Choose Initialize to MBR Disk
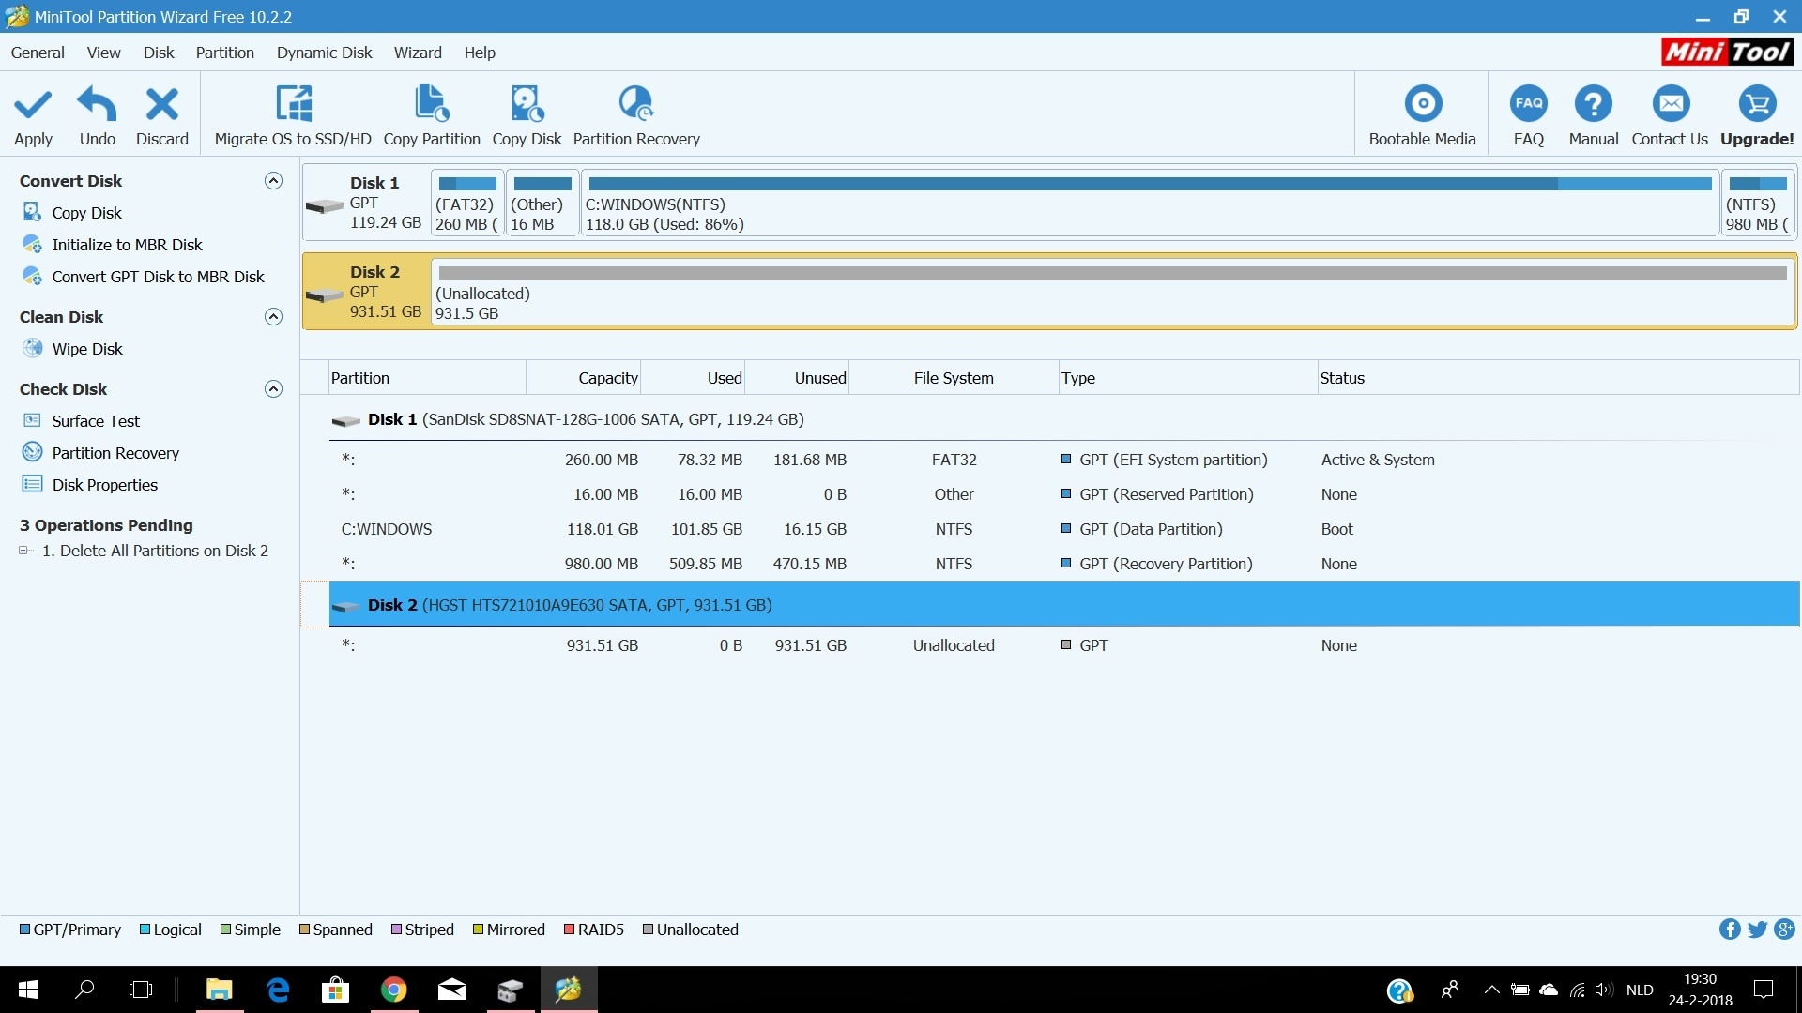Viewport: 1802px width, 1013px height. click(127, 245)
